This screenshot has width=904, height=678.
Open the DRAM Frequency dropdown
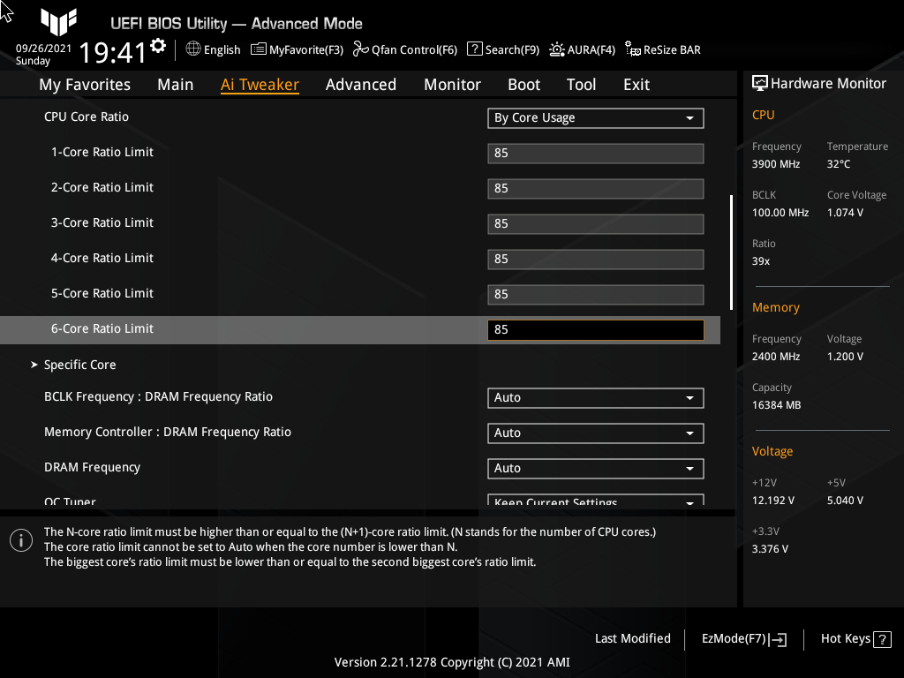coord(595,468)
